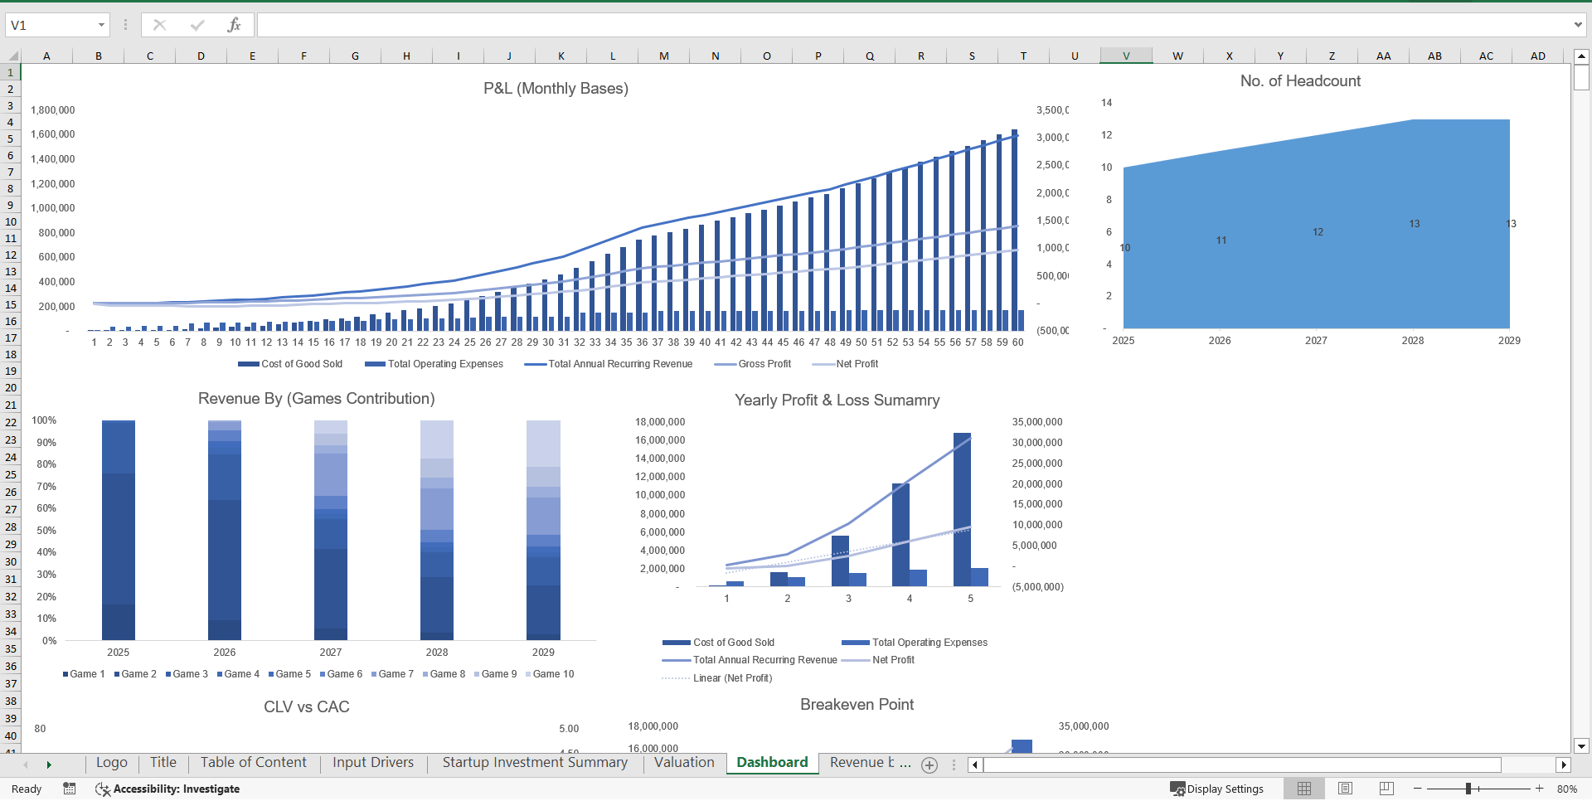Click the P&L (Monthly Bases) chart title
Screen dimensions: 1592x801
[556, 88]
